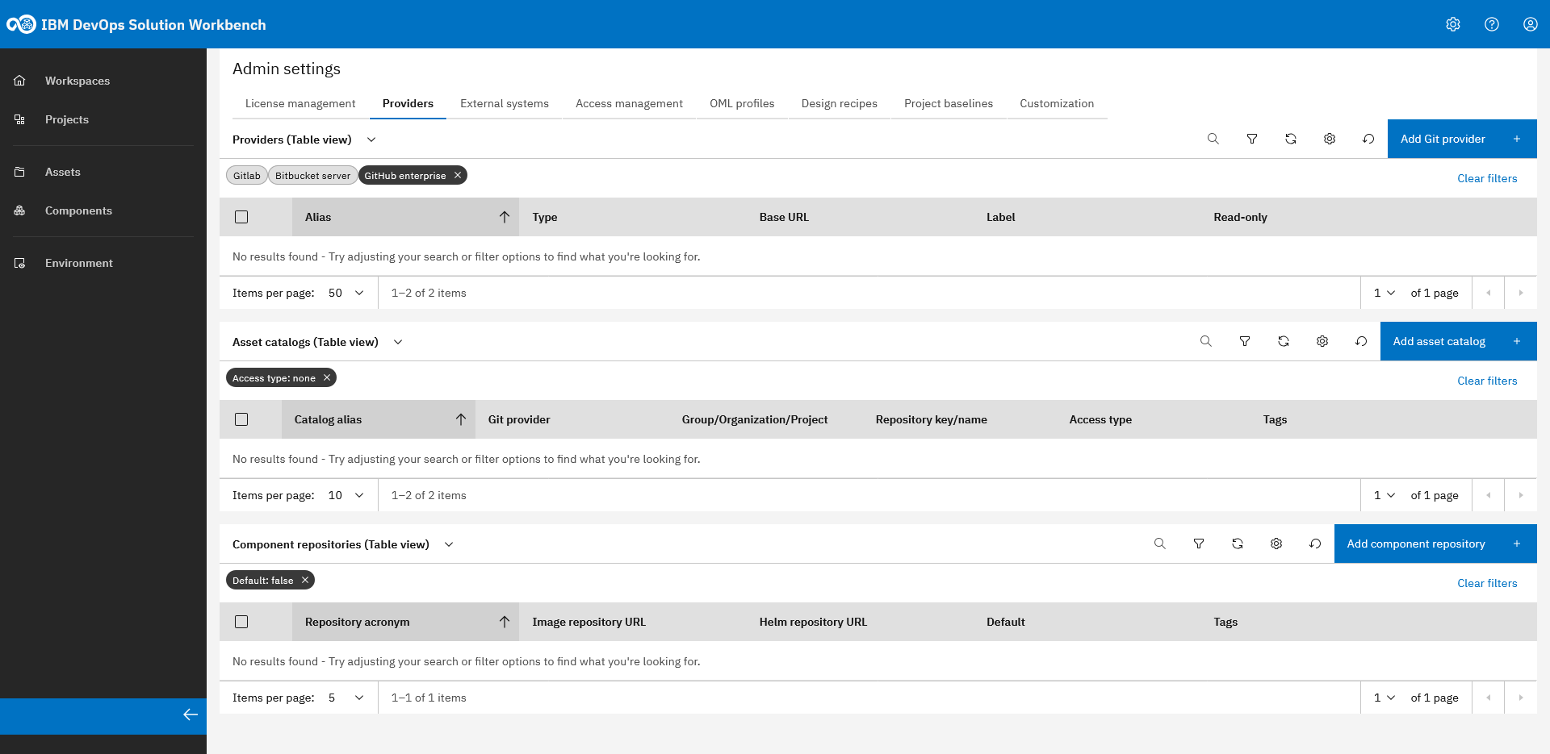The width and height of the screenshot is (1550, 754).
Task: Open Asset catalogs table settings gear
Action: 1322,341
